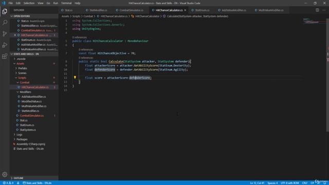Click errors and warnings status indicator
The height and width of the screenshot is (185, 329).
click(8, 183)
